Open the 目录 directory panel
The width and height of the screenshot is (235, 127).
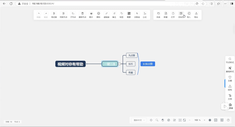point(158,15)
